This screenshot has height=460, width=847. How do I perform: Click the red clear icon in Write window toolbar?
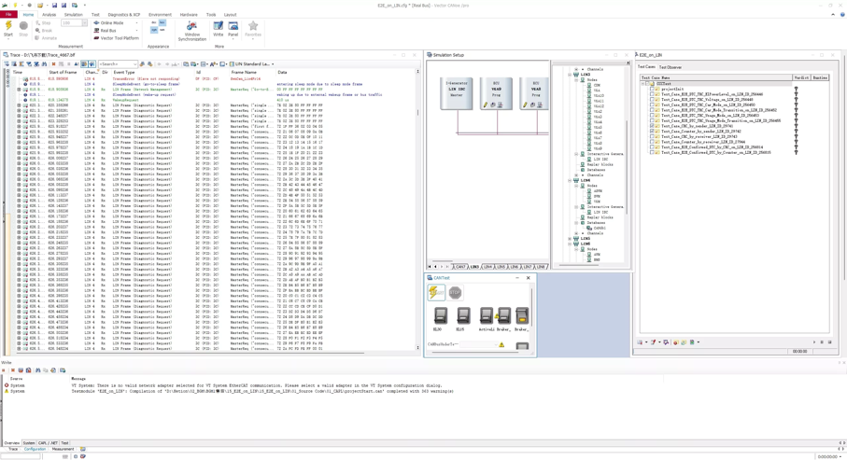[x=12, y=370]
